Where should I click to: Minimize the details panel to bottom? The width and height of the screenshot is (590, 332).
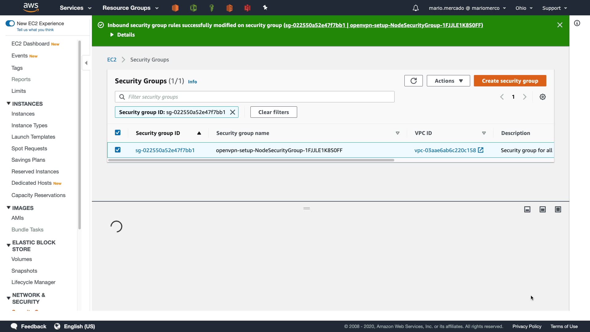point(527,209)
